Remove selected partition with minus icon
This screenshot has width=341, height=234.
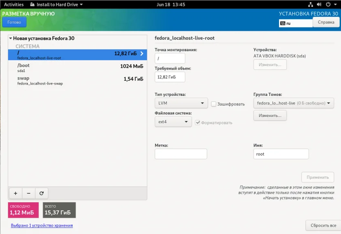pyautogui.click(x=29, y=193)
